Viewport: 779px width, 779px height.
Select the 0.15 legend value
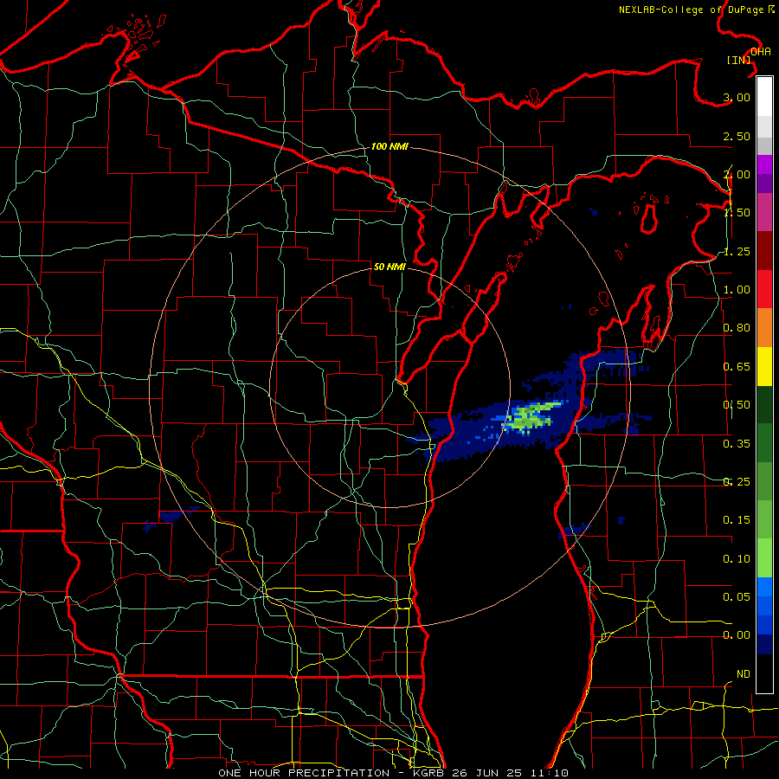coord(737,520)
